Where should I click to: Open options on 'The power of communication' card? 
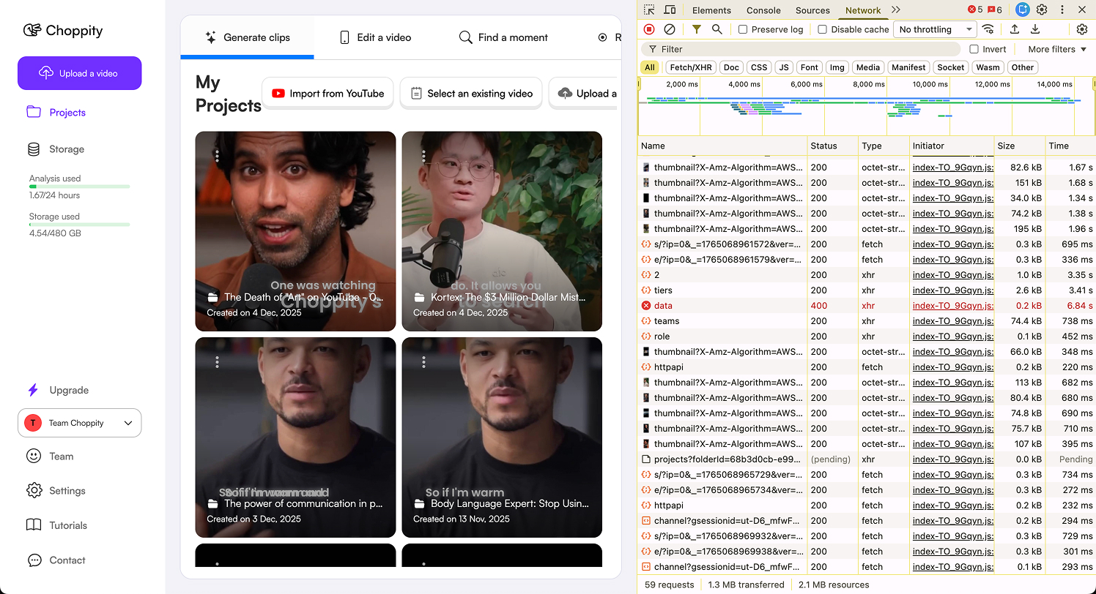(x=217, y=362)
